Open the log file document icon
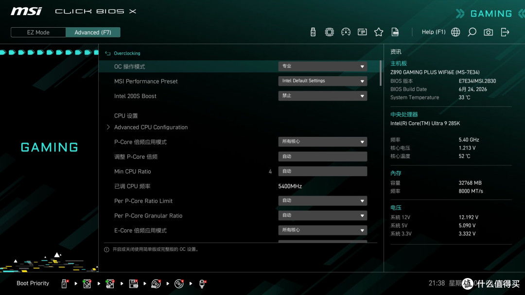 click(x=395, y=32)
